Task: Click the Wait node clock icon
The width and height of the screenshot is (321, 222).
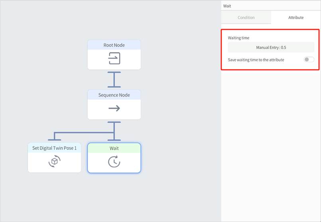Action: (x=114, y=161)
